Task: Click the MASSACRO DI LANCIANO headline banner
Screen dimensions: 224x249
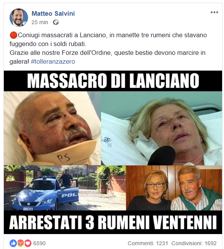Action: [113, 81]
